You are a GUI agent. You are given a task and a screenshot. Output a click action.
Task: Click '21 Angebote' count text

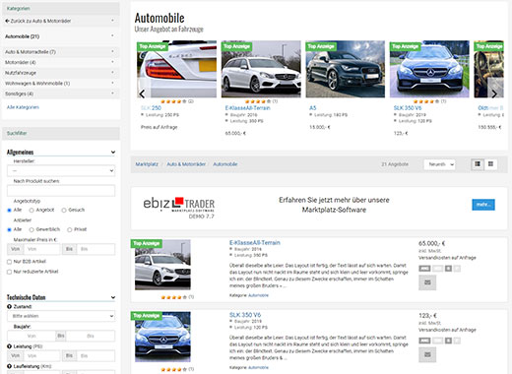click(395, 164)
